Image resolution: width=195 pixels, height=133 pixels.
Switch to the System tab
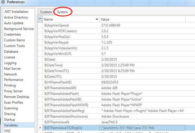[62, 12]
